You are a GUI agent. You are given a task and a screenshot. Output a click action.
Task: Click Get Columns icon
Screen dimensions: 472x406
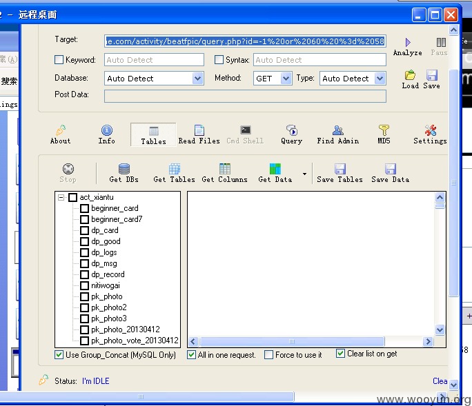point(224,169)
